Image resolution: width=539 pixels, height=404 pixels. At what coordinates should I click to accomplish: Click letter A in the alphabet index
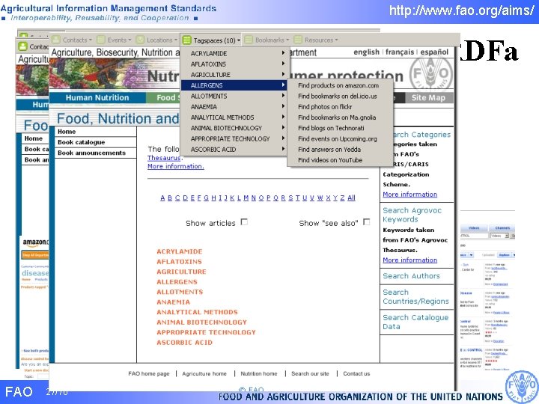coord(162,198)
